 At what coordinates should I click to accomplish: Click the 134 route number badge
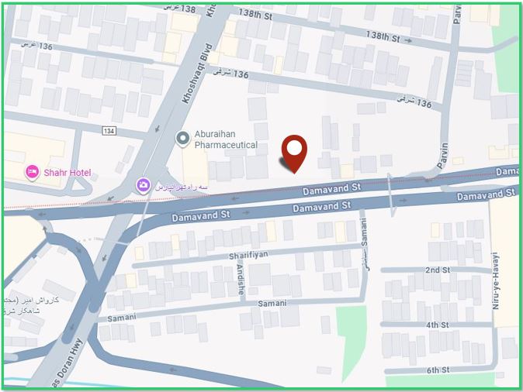[x=109, y=131]
